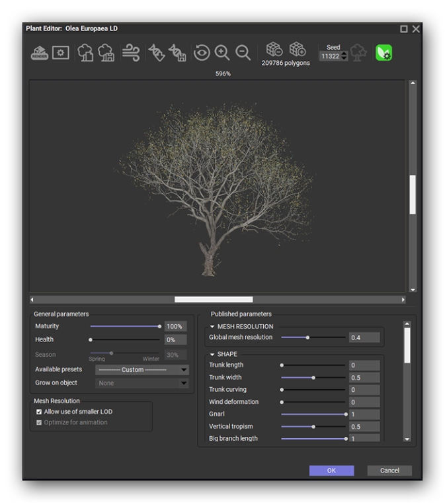Reset the preview view with the eye icon

[x=201, y=53]
